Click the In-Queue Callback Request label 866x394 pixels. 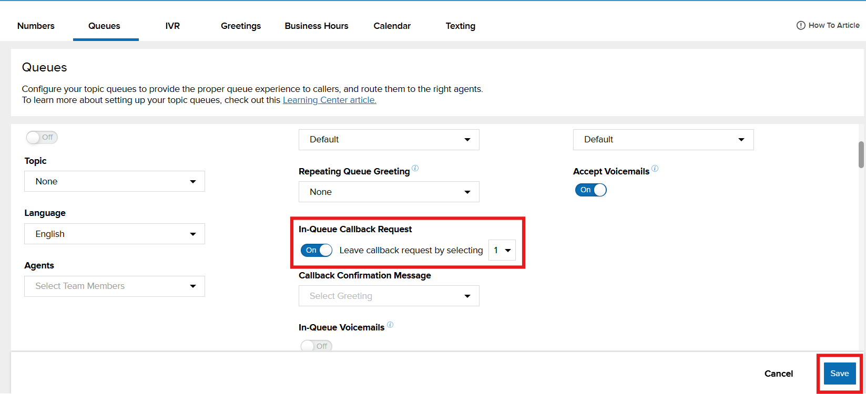pos(355,229)
